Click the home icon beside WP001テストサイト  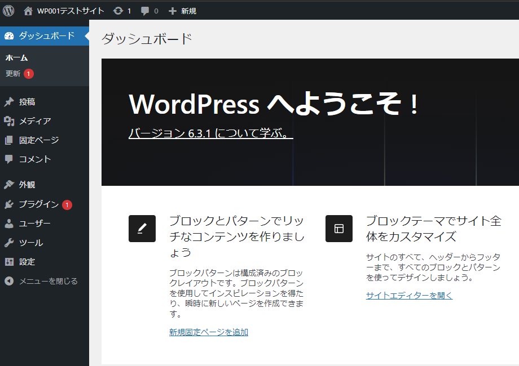pos(28,11)
